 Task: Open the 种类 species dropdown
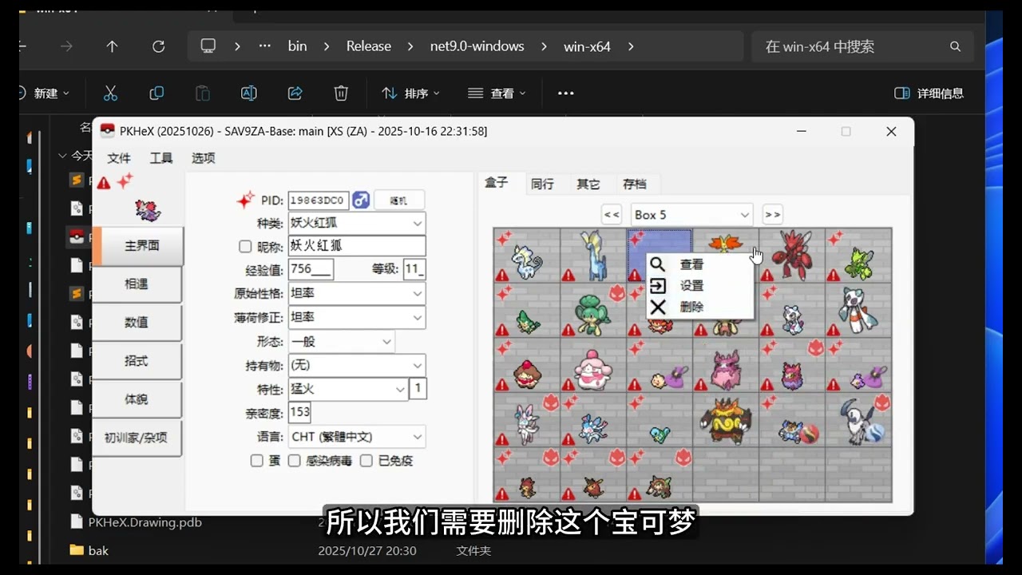(356, 224)
